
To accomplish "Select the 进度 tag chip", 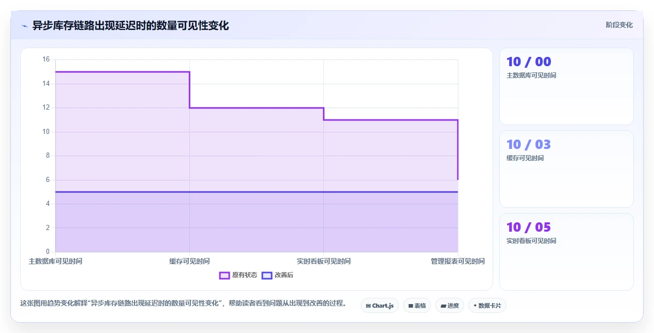I will click(x=450, y=306).
